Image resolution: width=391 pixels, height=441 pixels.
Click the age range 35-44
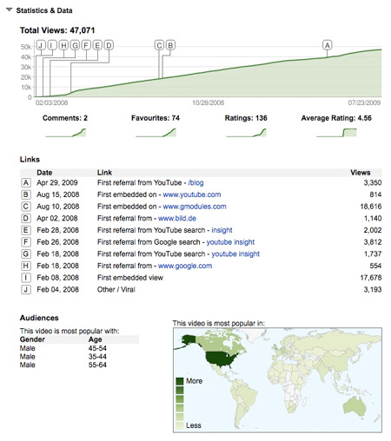point(97,357)
